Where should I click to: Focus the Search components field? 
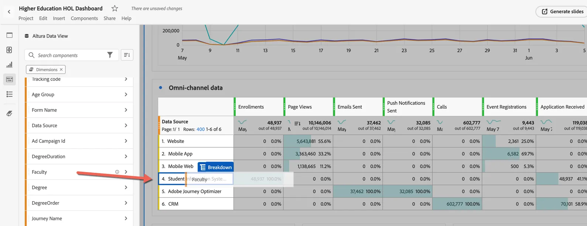point(72,55)
